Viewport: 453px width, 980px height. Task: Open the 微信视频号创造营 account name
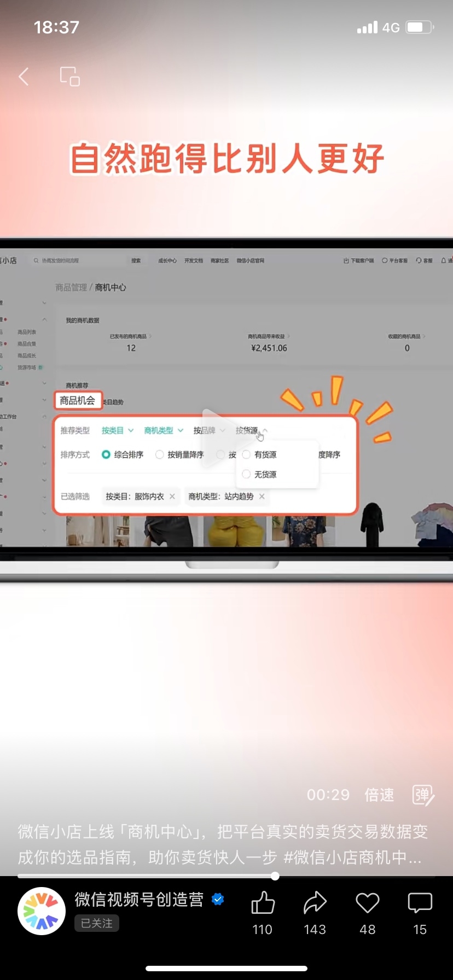click(x=139, y=899)
